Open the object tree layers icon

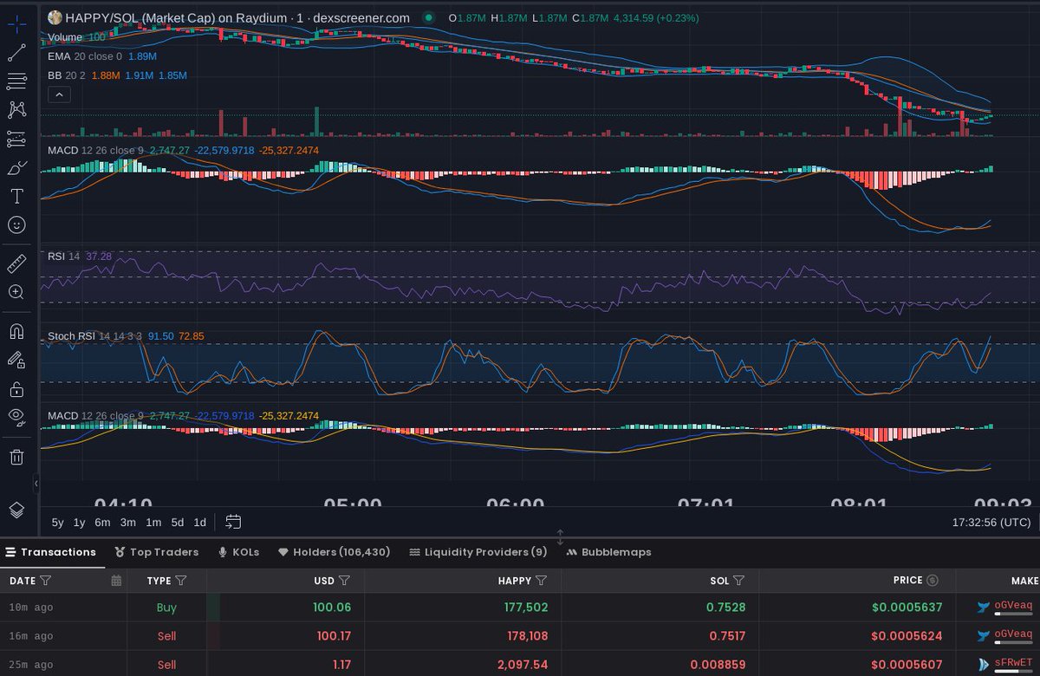(16, 510)
